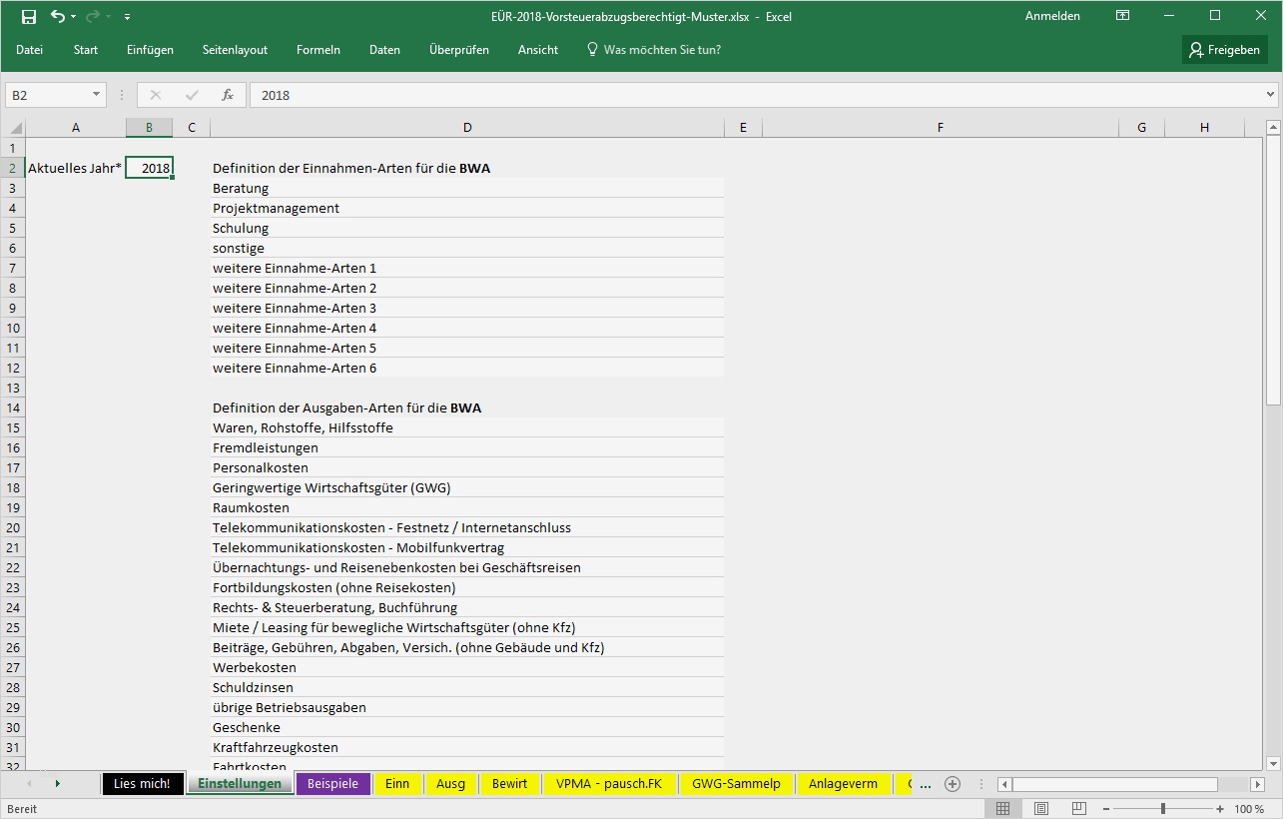The width and height of the screenshot is (1283, 819).
Task: Activate the Beispiele sheet tab
Action: [x=332, y=783]
